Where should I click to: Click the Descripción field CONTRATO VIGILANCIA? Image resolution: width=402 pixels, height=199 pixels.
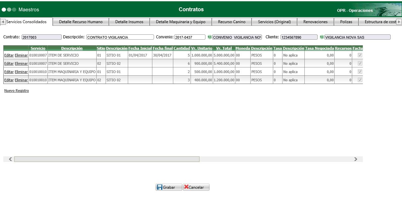(x=120, y=37)
